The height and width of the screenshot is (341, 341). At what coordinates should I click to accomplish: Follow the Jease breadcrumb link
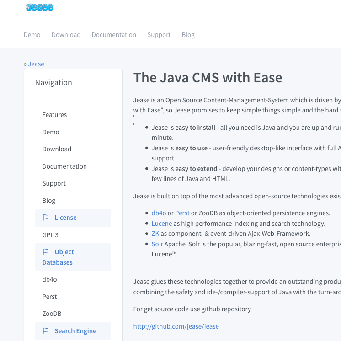36,64
